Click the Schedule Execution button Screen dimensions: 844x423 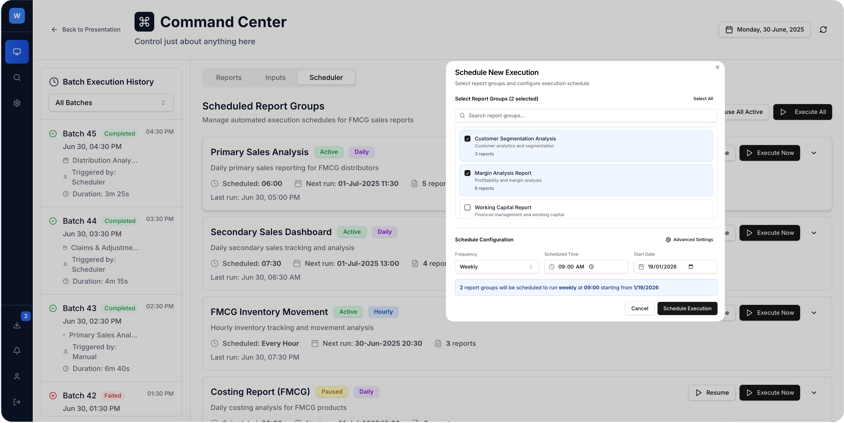pos(687,308)
